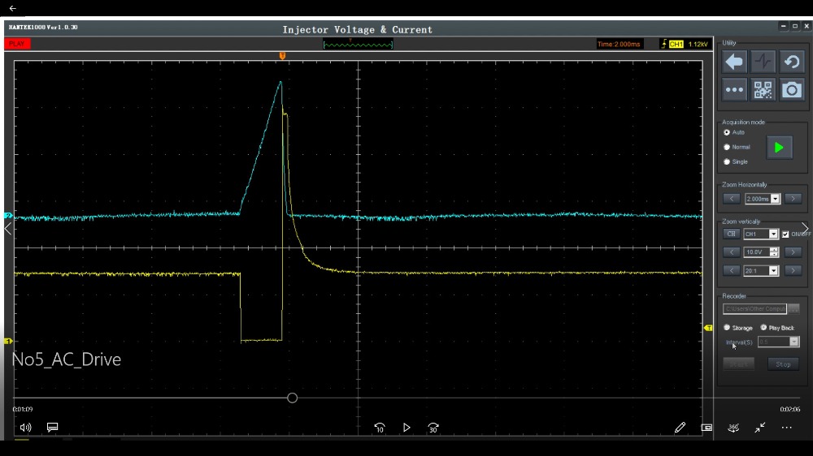Open the video player more options dots
The image size is (813, 456).
pos(786,428)
